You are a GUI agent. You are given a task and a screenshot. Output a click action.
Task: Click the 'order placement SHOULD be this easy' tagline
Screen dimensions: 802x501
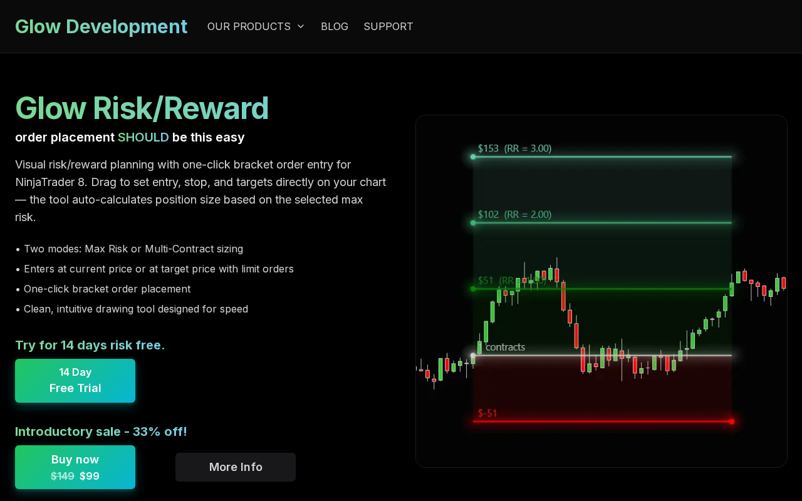tap(130, 137)
